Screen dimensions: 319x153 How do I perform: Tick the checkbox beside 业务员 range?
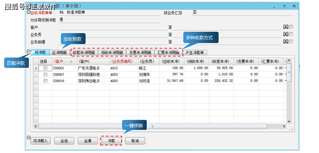(291, 34)
